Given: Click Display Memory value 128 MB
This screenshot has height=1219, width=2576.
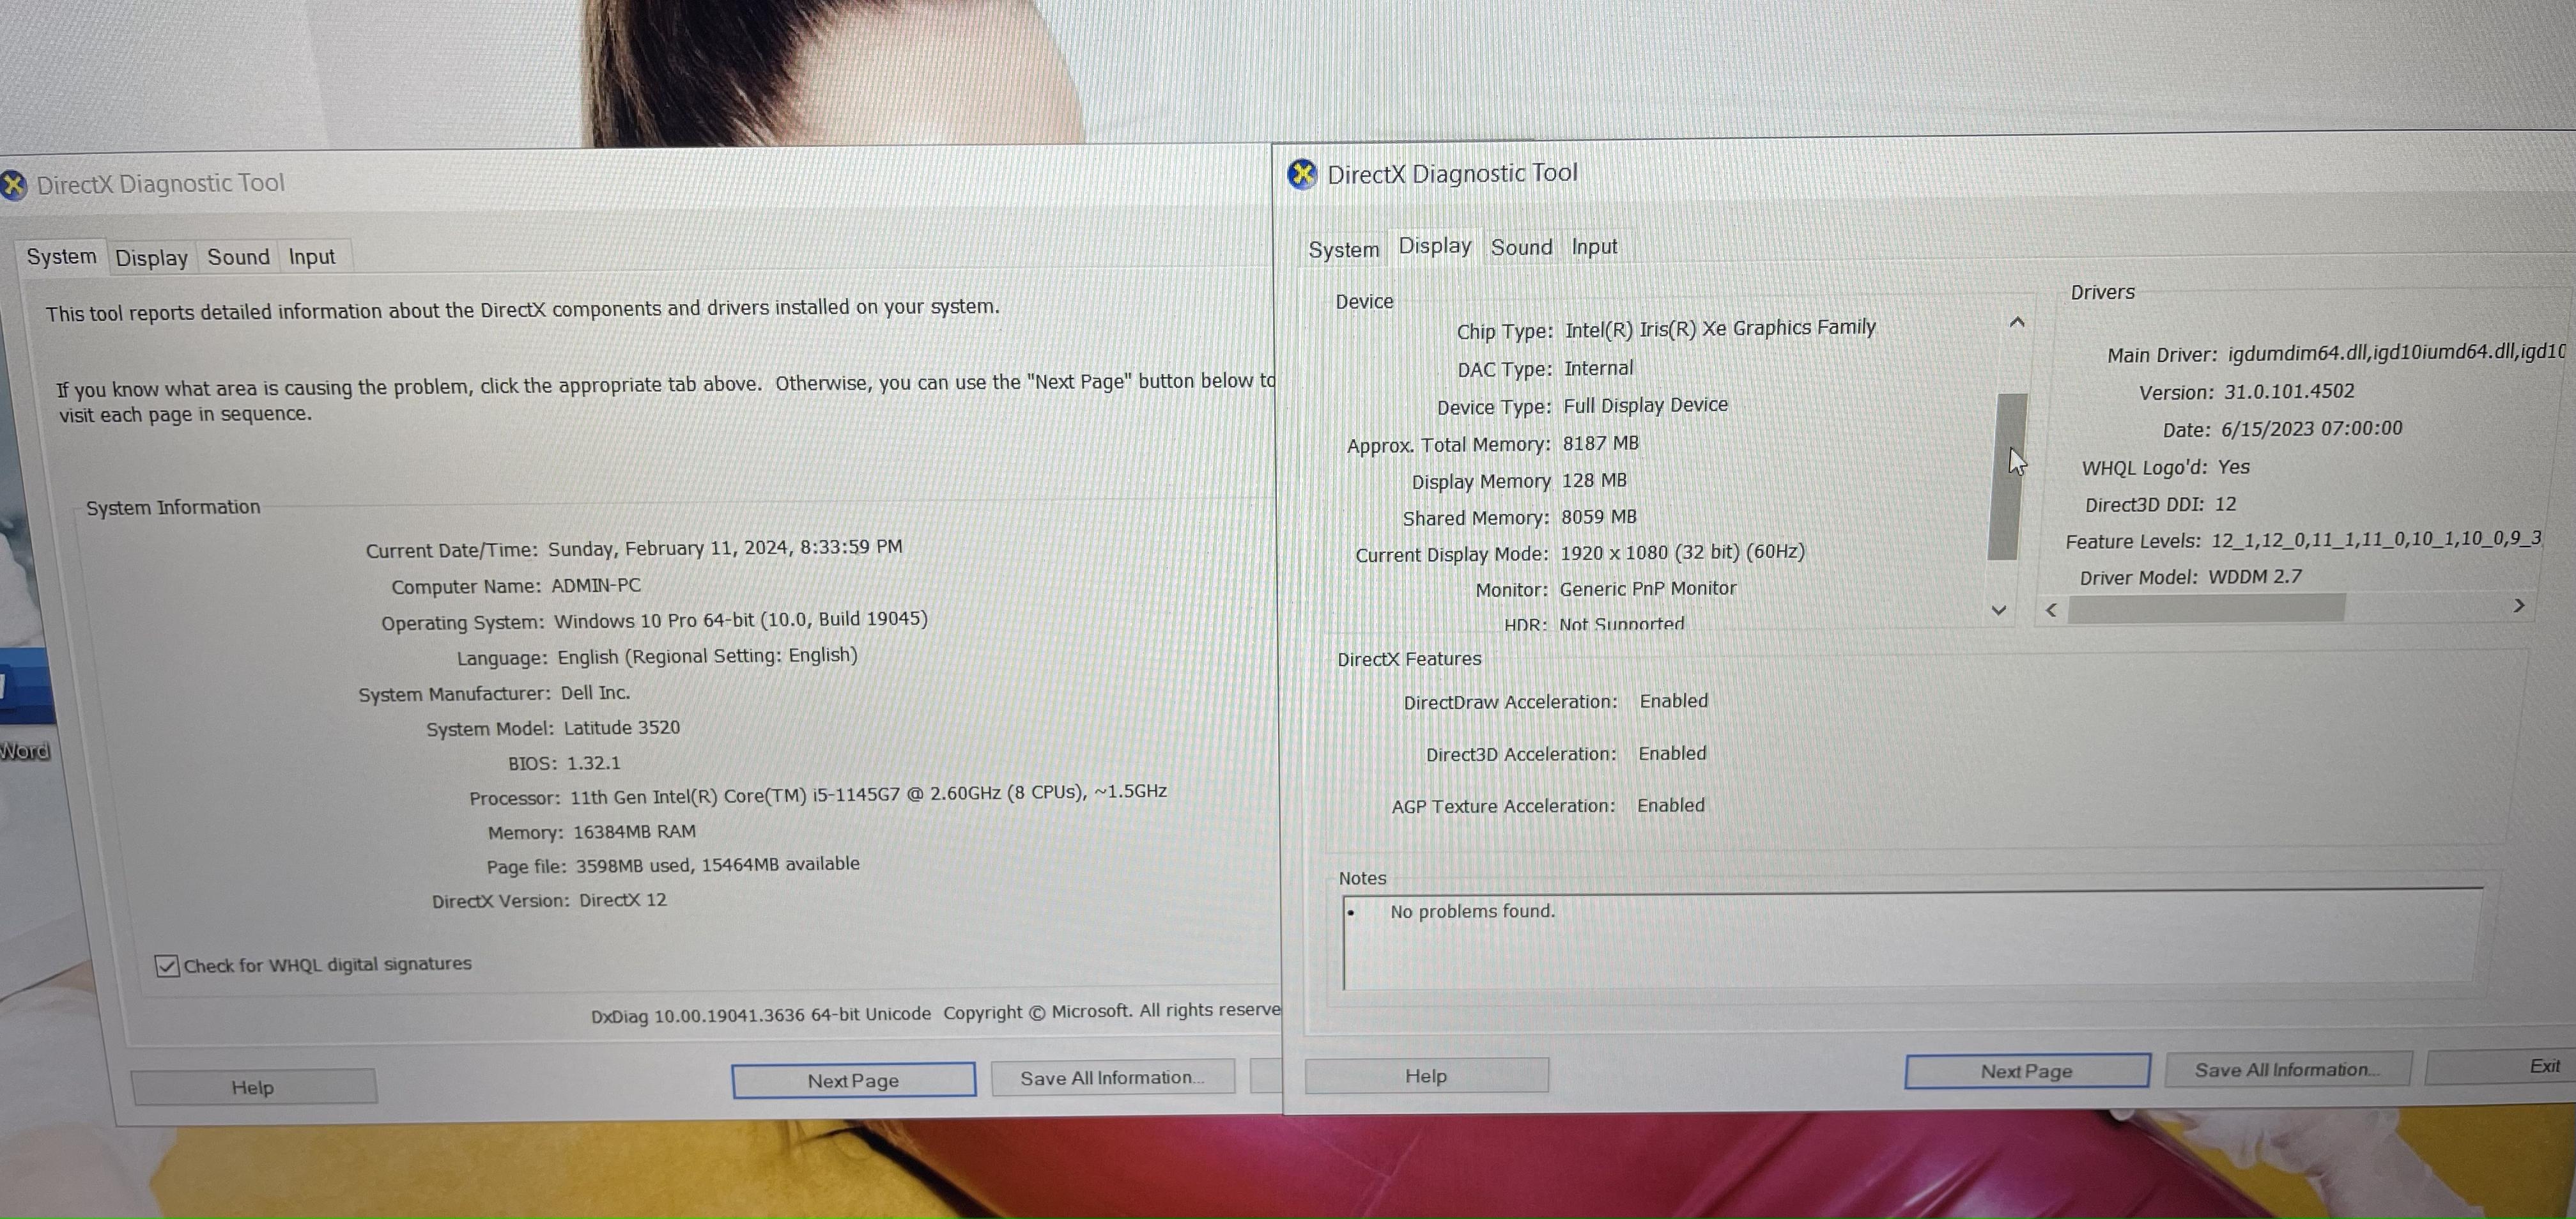Looking at the screenshot, I should tap(1594, 480).
